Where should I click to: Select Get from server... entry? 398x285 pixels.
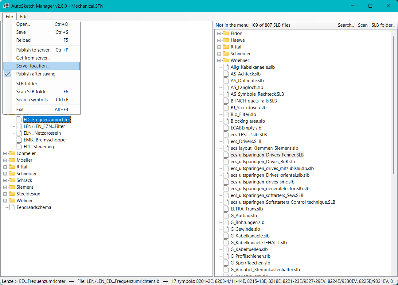[x=41, y=58]
